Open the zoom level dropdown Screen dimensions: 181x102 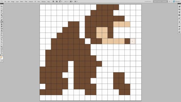(x=66, y=1)
